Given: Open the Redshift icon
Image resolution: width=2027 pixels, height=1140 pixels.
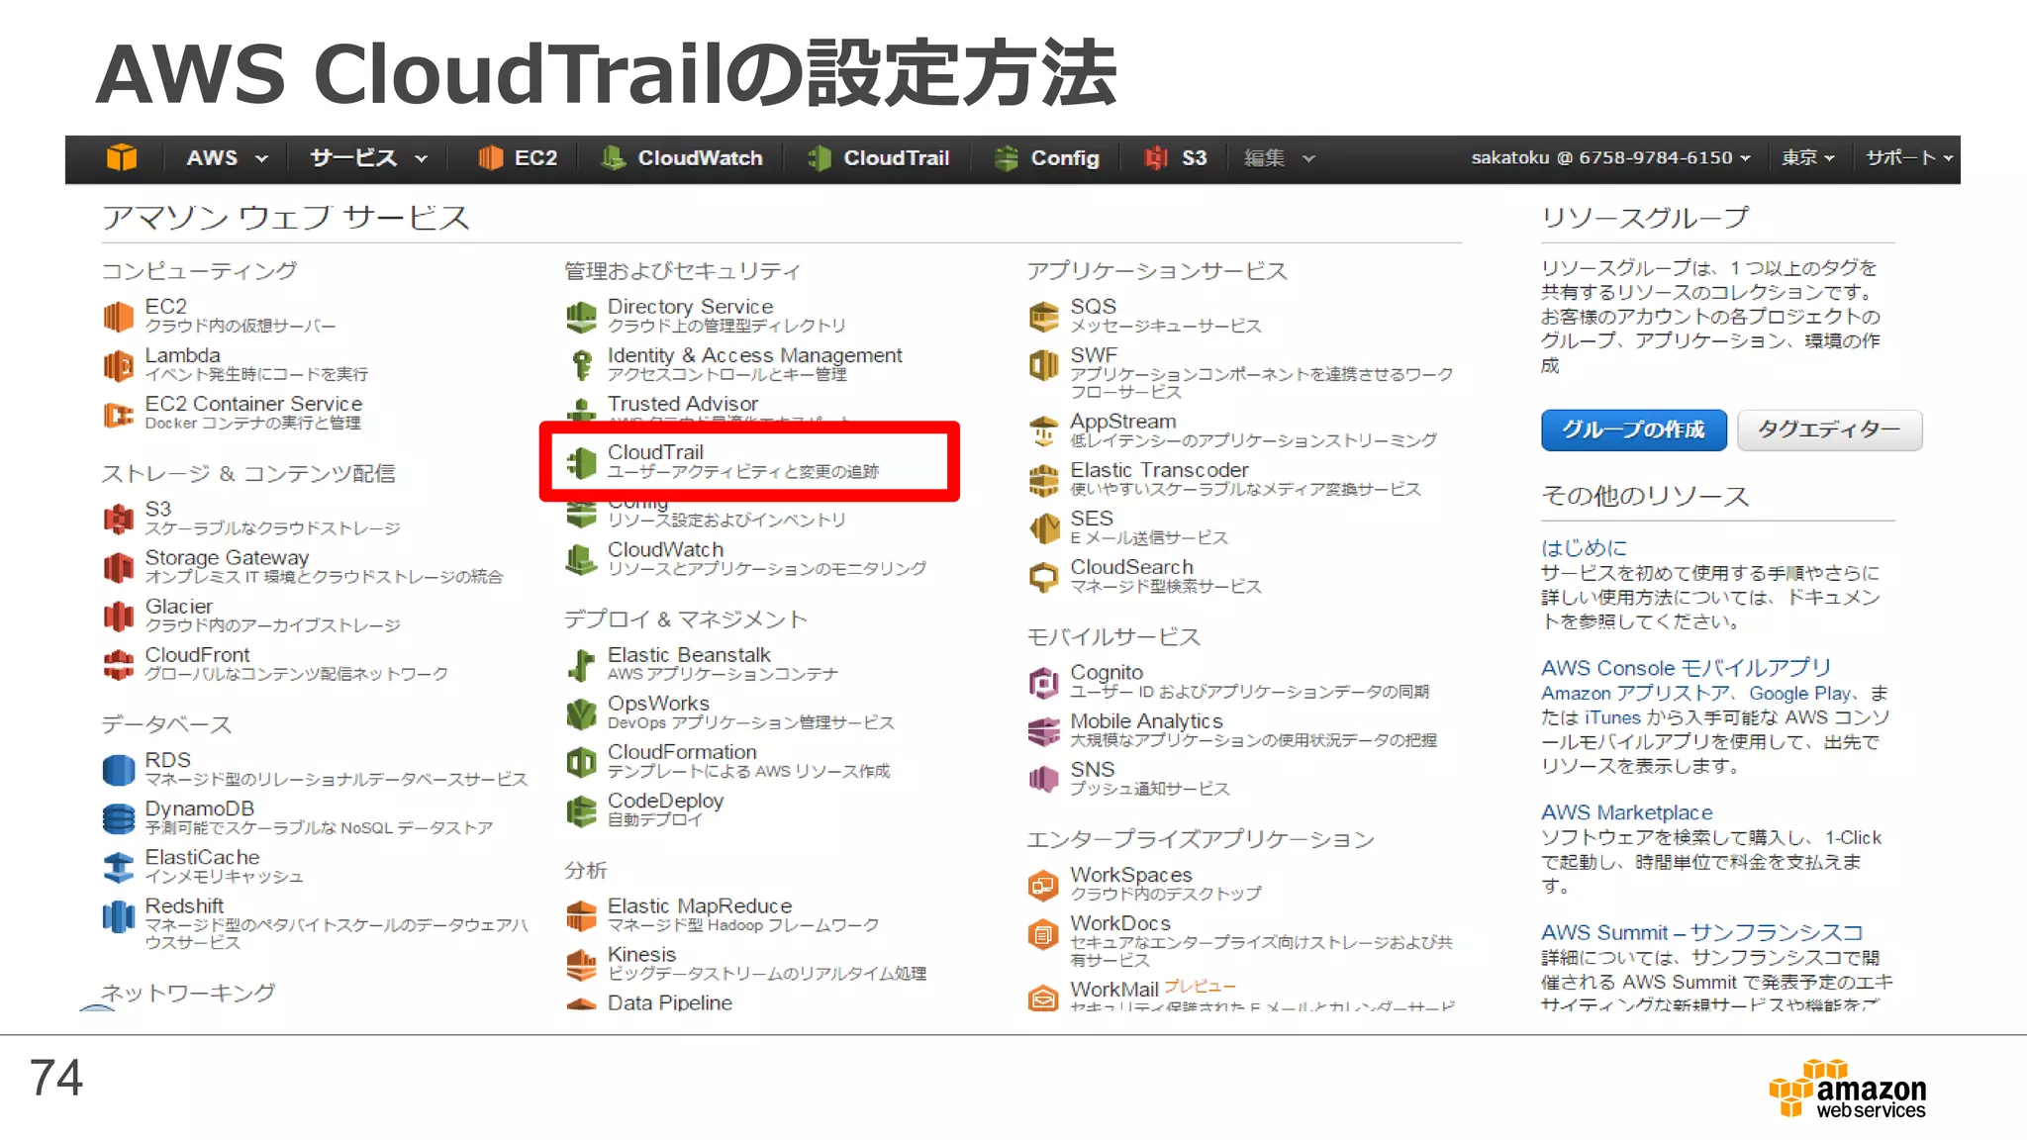Looking at the screenshot, I should (119, 915).
